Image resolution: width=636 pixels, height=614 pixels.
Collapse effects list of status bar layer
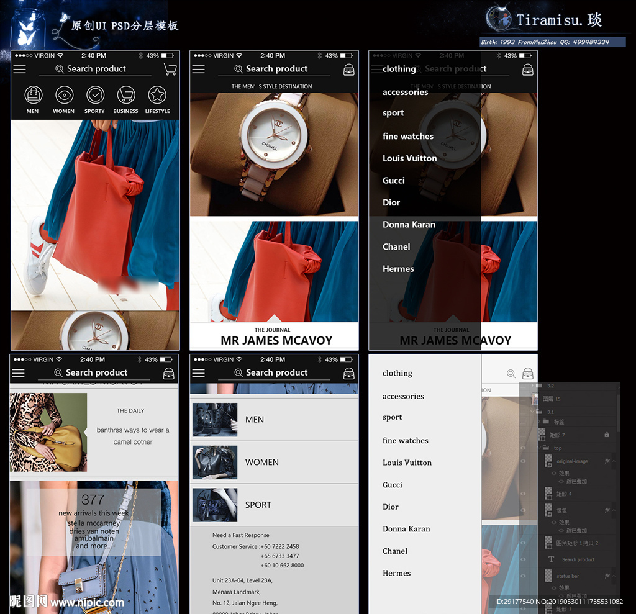tap(614, 576)
